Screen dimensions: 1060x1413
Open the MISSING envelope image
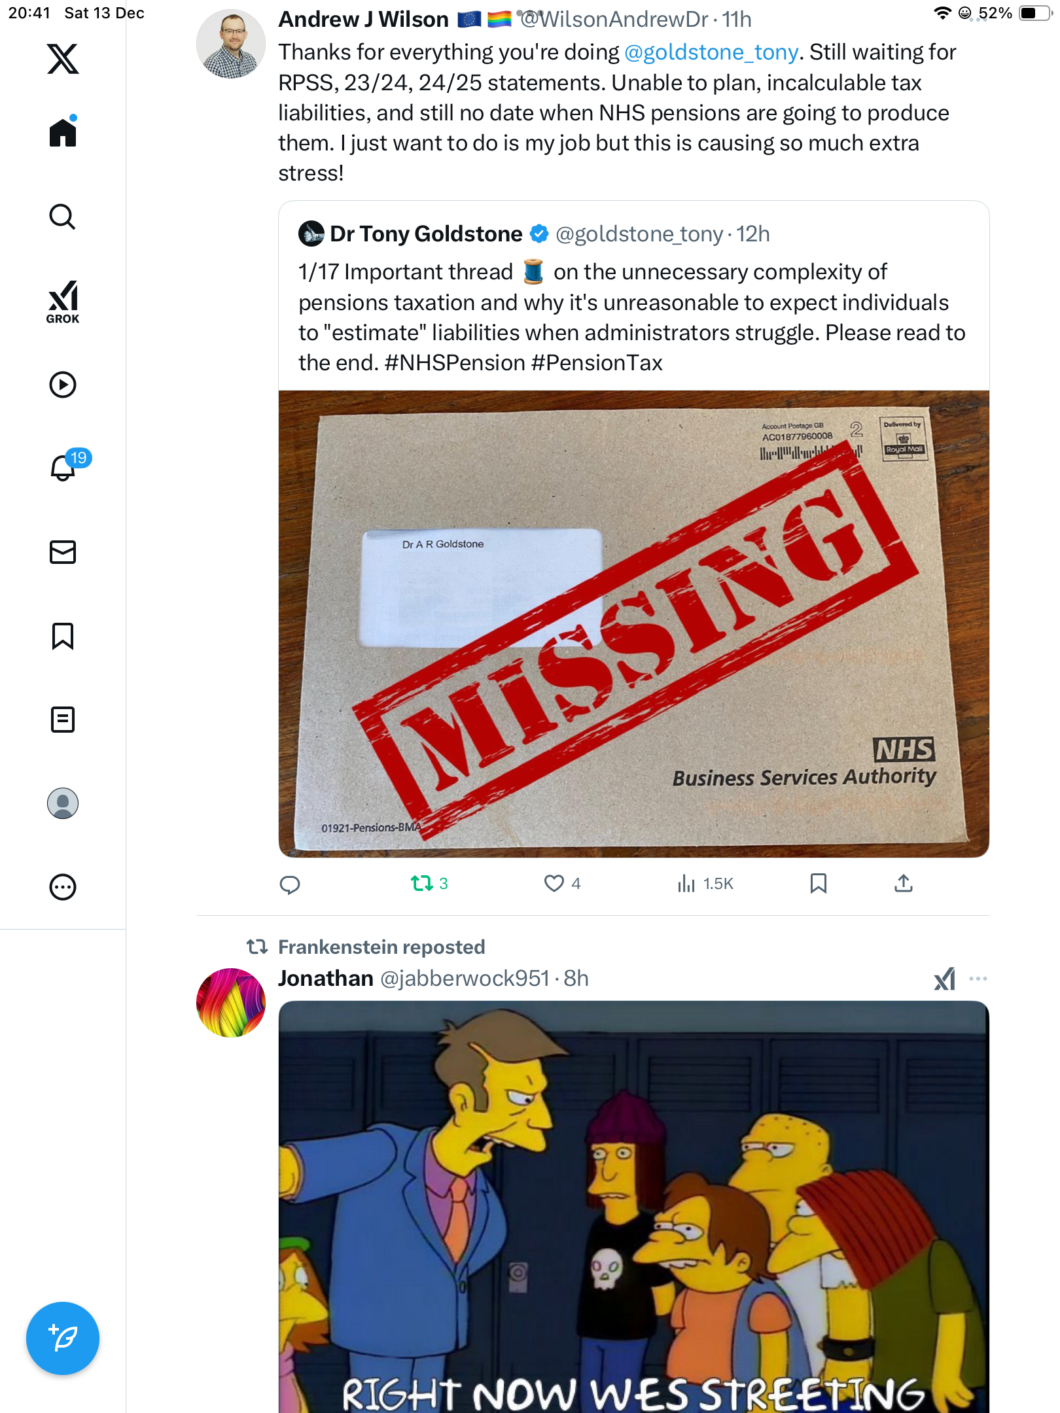[633, 624]
